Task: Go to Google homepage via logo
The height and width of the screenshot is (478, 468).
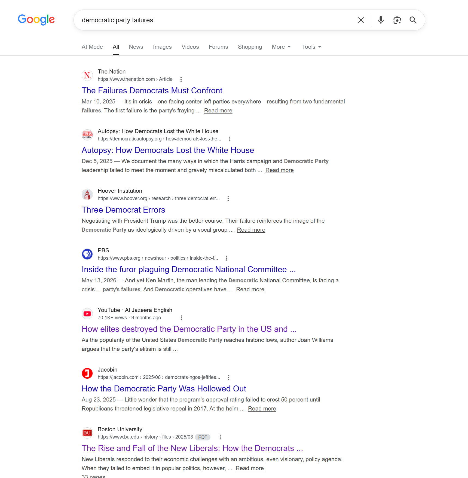Action: click(x=36, y=20)
